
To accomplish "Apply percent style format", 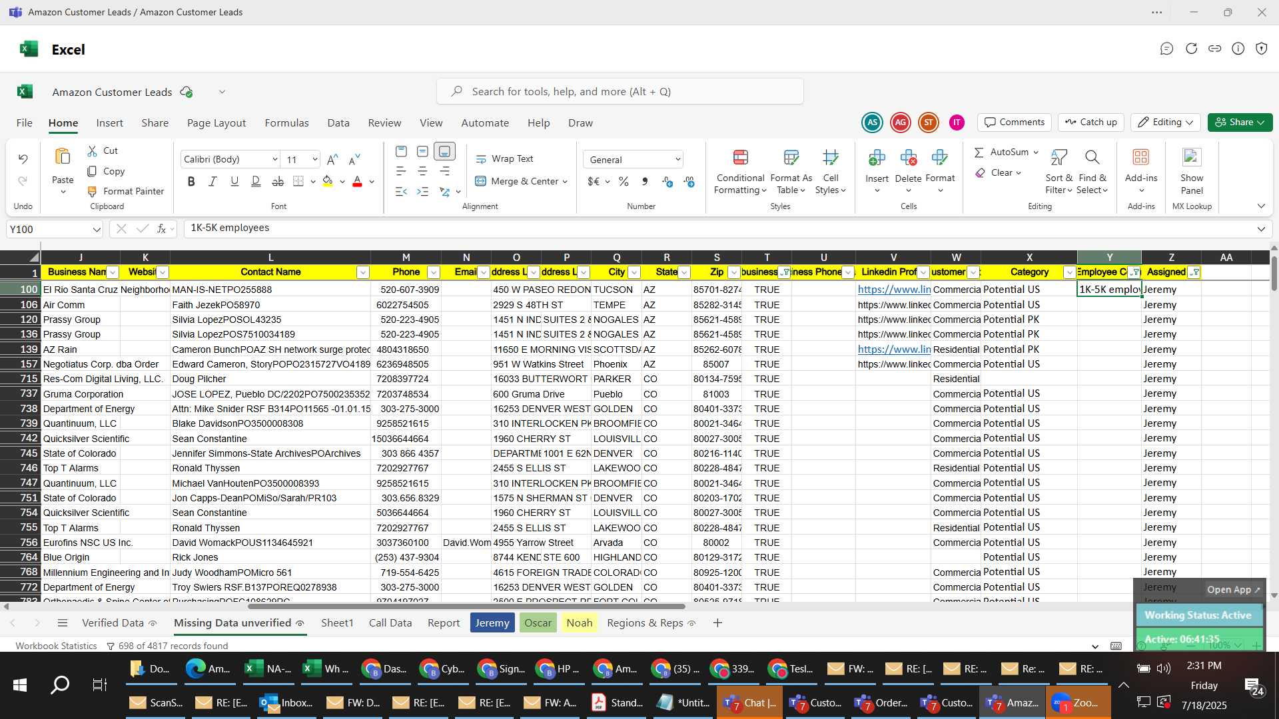I will point(624,181).
